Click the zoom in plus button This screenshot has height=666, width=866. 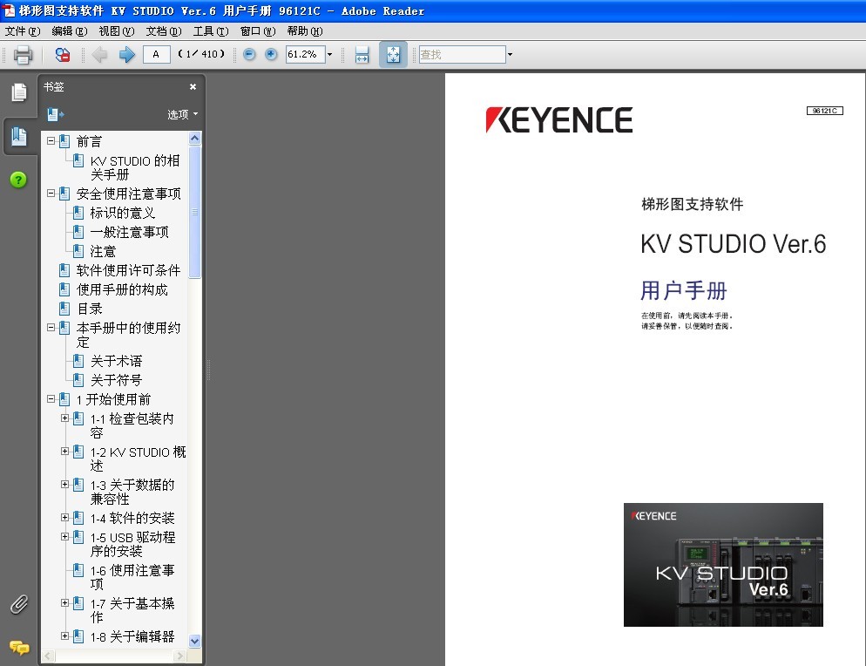click(271, 55)
